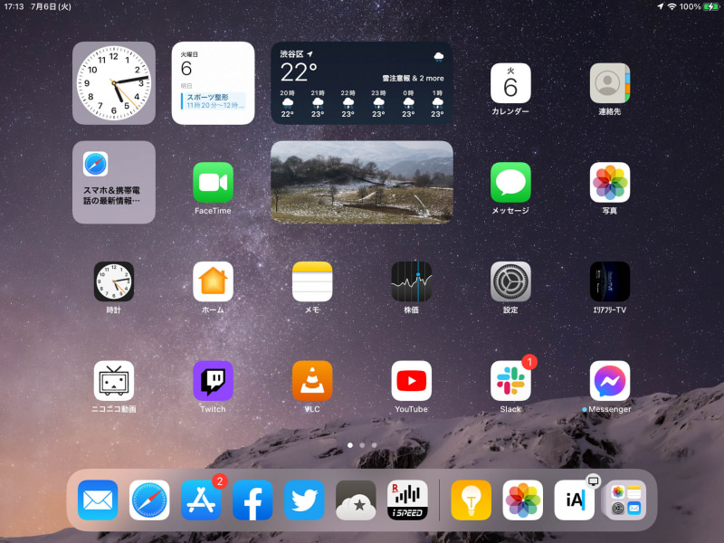Open the Messenger app
This screenshot has height=543, width=724.
pyautogui.click(x=609, y=381)
